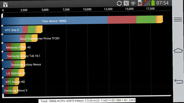Click the 2,500 axis label

pos(24,10)
